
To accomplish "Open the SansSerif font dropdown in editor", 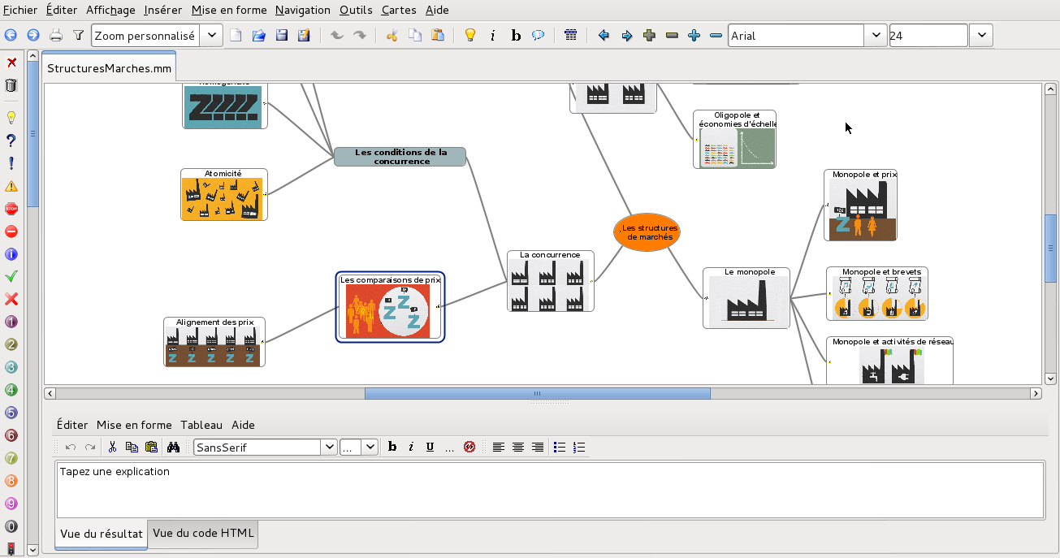I will pos(329,447).
